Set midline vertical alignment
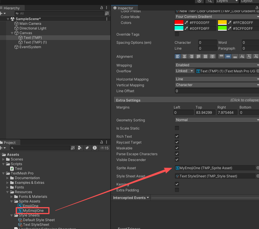Viewport: 259px width, 229px height. (249, 57)
